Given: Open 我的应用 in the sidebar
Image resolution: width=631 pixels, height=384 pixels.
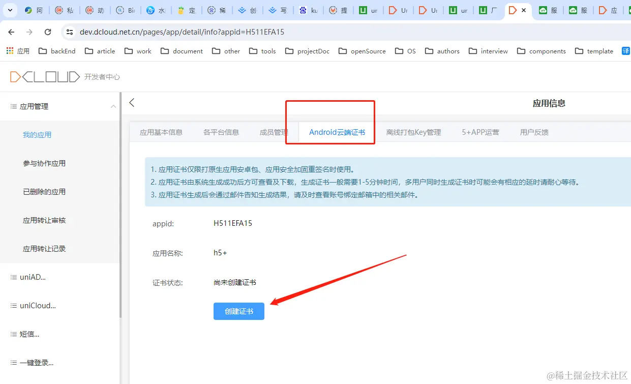Looking at the screenshot, I should pos(37,135).
